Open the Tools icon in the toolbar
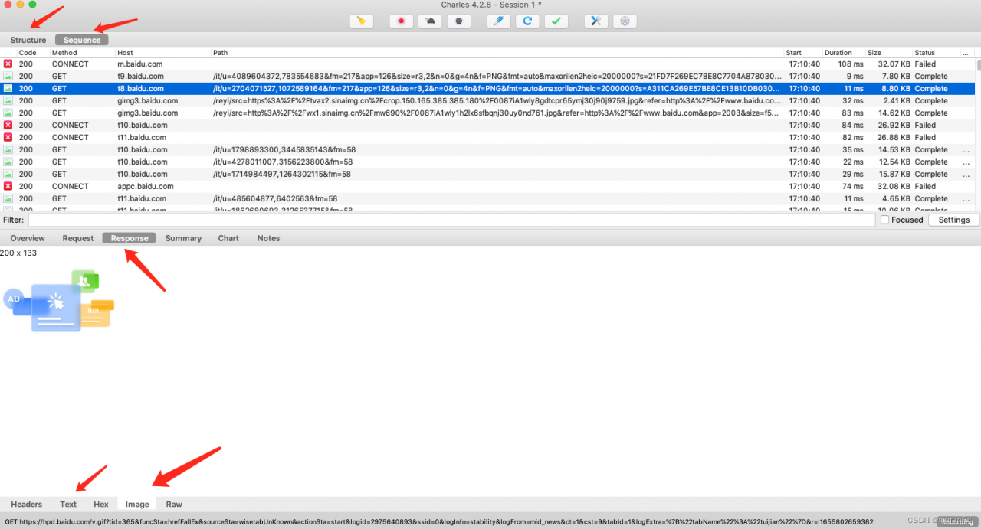The image size is (981, 529). [x=595, y=21]
